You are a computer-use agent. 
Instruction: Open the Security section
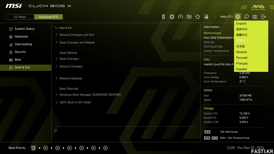26,52
